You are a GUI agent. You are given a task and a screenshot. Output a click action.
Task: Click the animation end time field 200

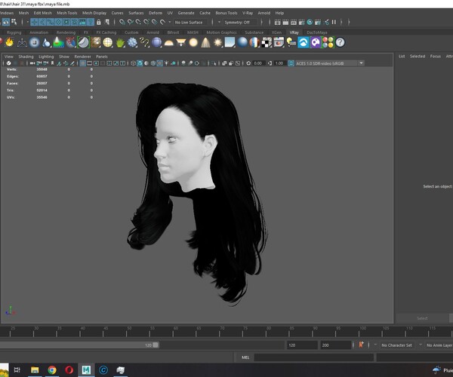pyautogui.click(x=335, y=345)
